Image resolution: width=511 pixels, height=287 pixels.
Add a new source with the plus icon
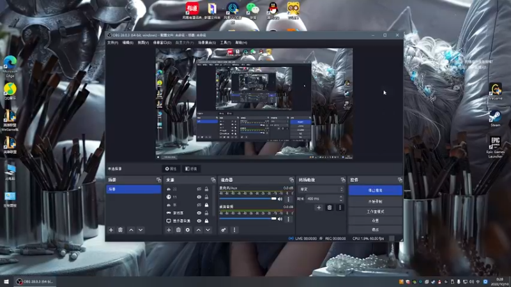pyautogui.click(x=169, y=230)
